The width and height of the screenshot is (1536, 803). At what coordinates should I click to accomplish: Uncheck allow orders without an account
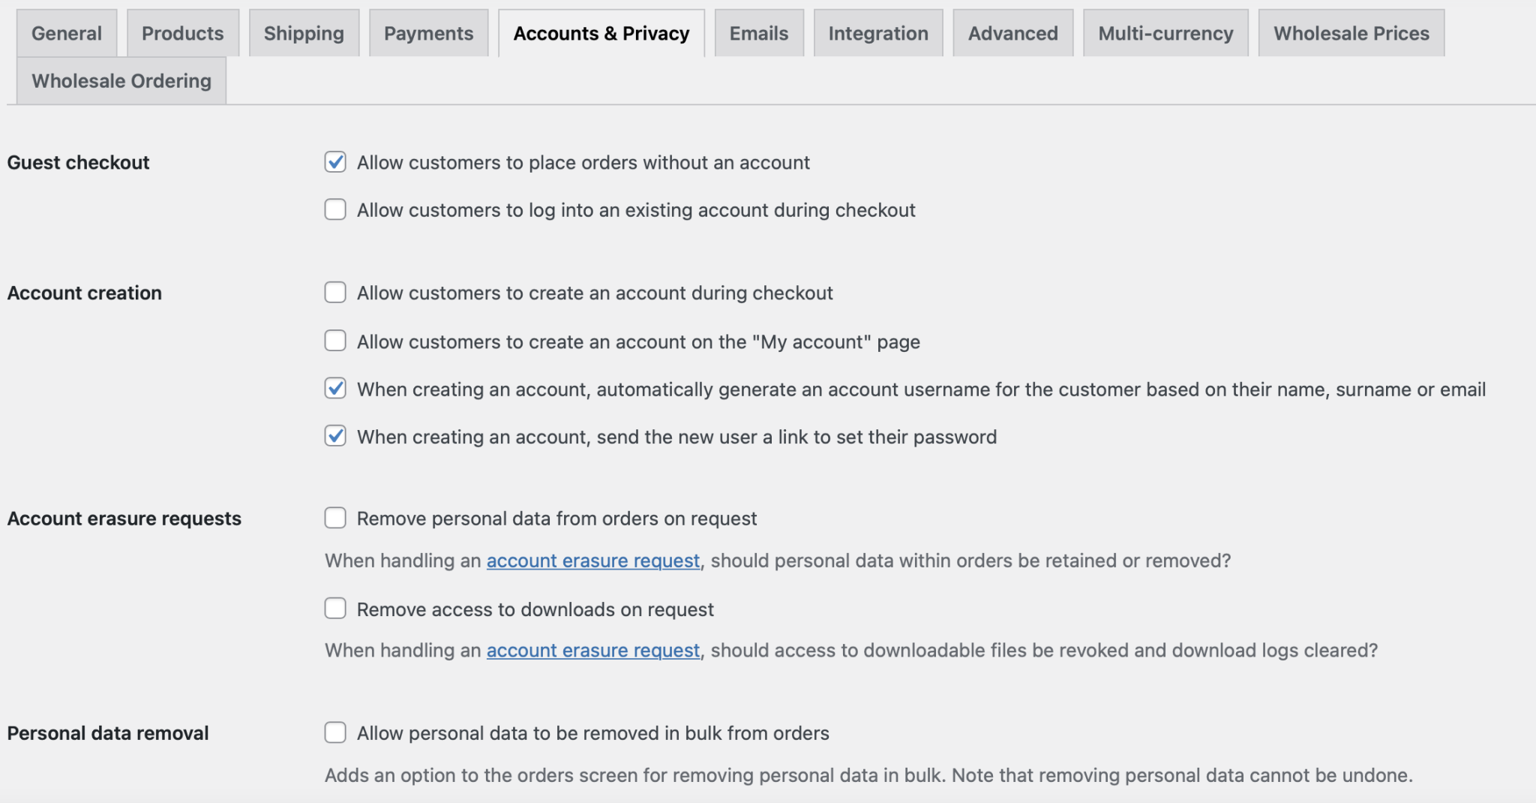coord(335,162)
